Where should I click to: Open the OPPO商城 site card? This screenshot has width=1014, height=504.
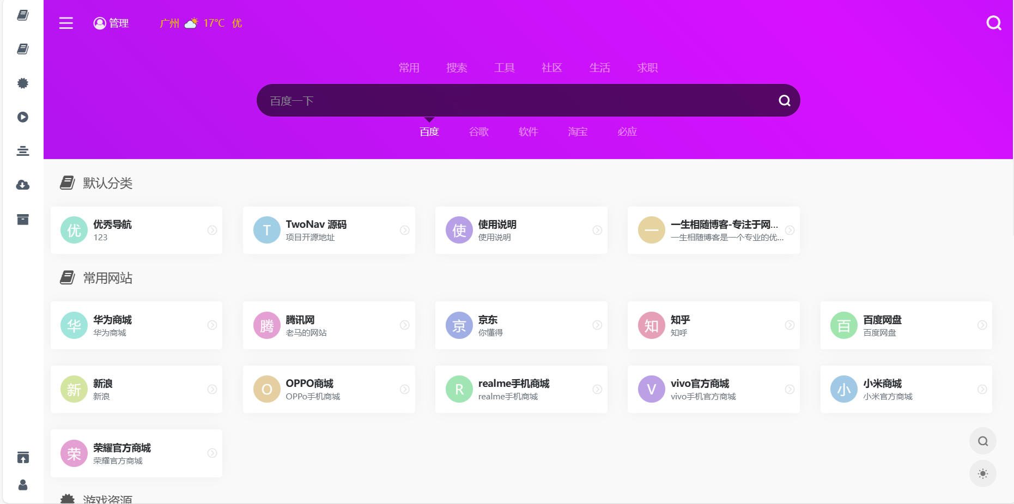pos(329,389)
